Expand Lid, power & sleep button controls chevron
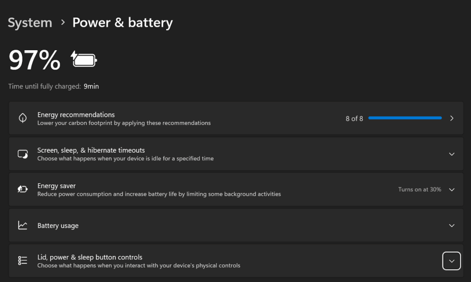 pos(451,261)
